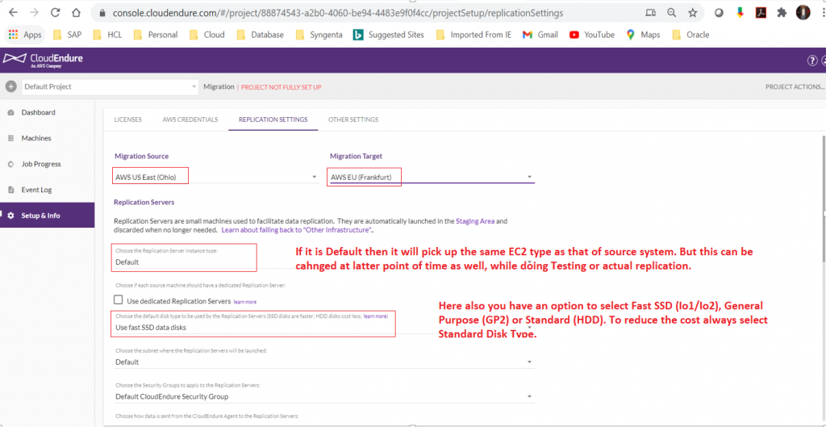The image size is (826, 427).
Task: Click the plus icon to add project
Action: (10, 86)
